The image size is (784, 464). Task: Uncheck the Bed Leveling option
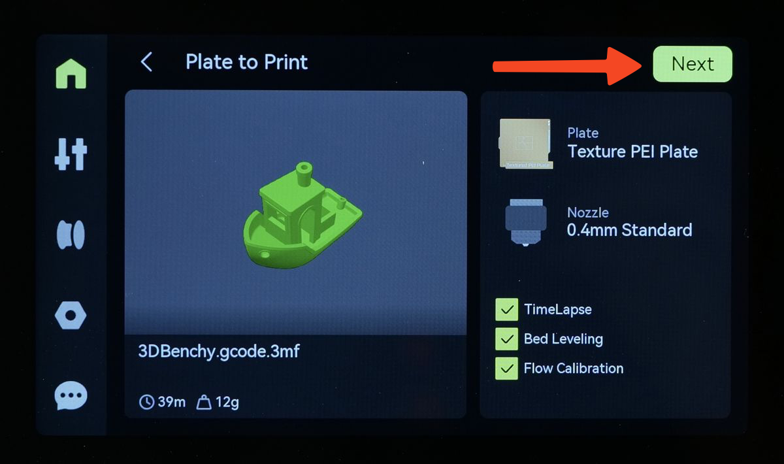[506, 339]
